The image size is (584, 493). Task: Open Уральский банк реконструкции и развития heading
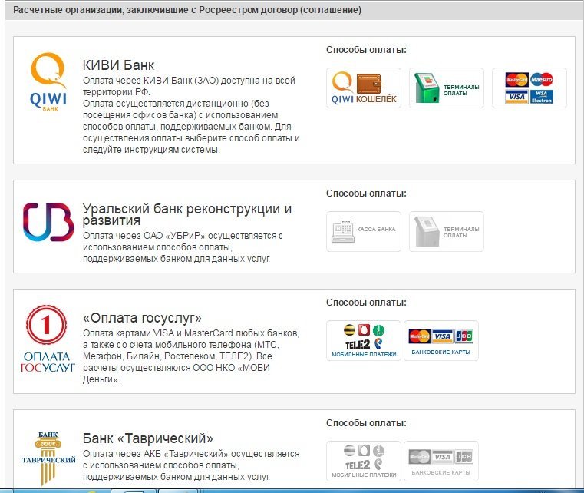[187, 214]
